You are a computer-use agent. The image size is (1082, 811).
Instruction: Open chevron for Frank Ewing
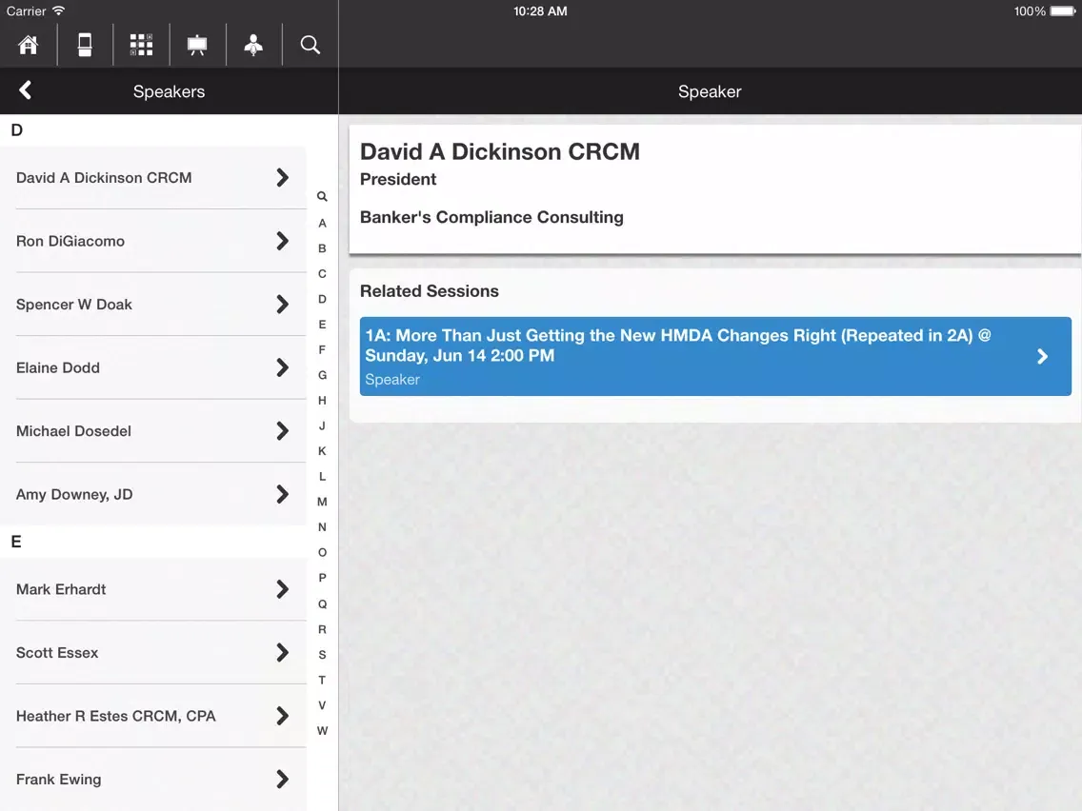tap(282, 780)
